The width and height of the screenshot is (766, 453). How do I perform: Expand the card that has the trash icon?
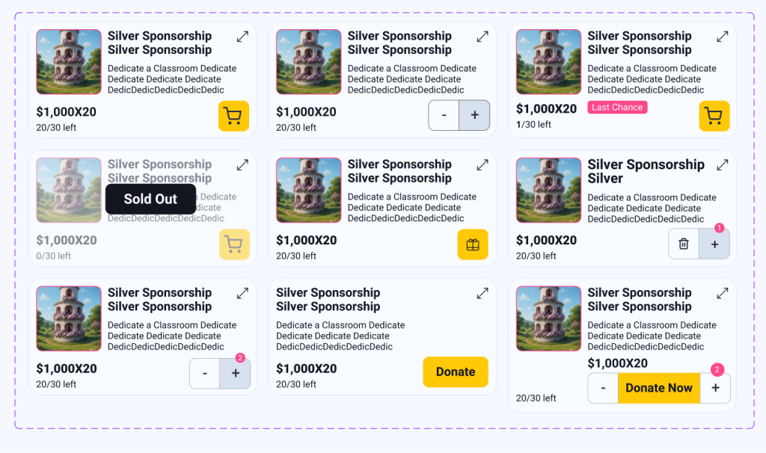point(722,164)
